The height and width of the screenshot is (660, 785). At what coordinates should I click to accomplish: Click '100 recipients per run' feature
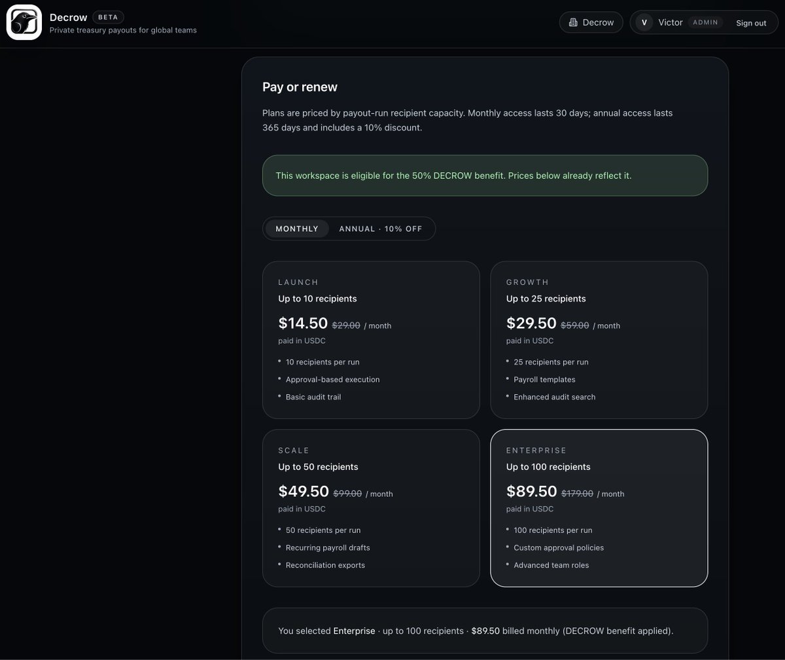(553, 530)
